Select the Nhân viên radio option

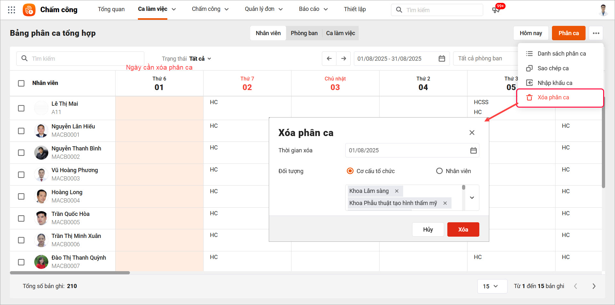click(439, 171)
